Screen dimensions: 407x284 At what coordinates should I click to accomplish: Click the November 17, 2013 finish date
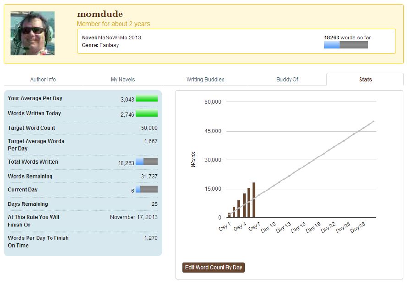(x=133, y=217)
